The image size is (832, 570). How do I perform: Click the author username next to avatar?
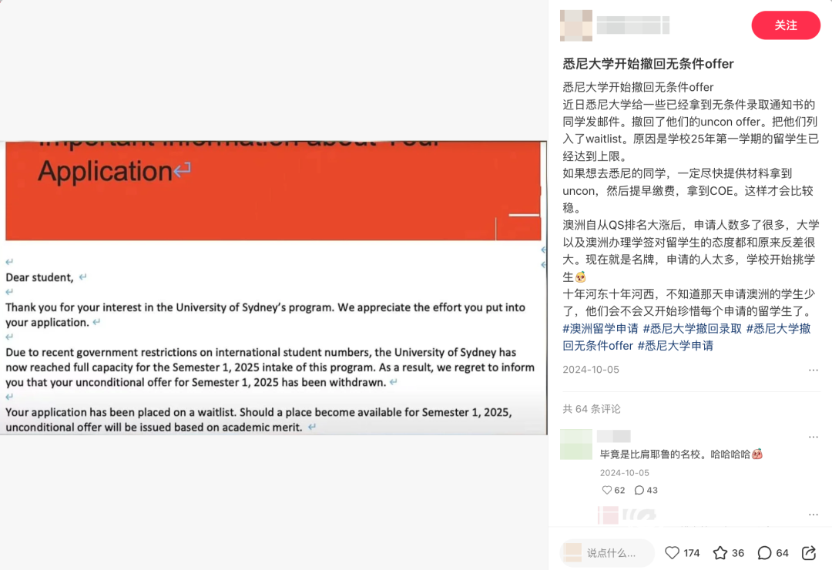click(632, 25)
